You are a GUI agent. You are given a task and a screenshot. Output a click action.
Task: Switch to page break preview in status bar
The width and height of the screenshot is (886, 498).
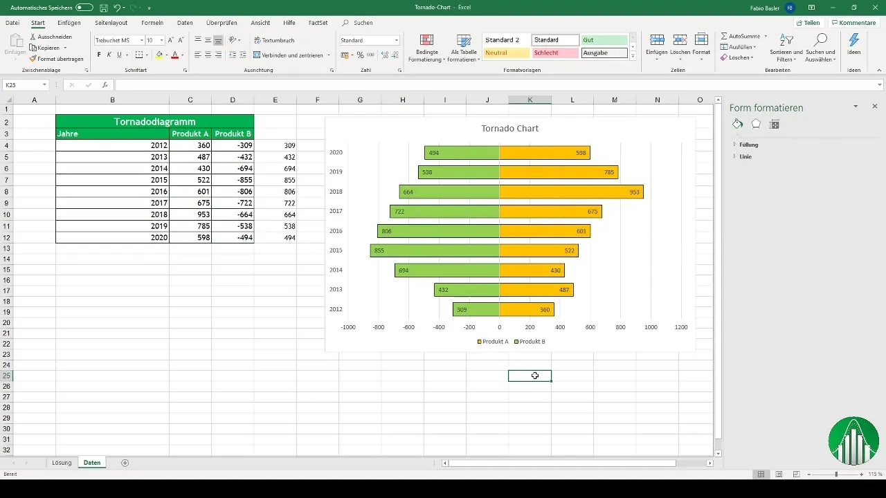pyautogui.click(x=796, y=474)
